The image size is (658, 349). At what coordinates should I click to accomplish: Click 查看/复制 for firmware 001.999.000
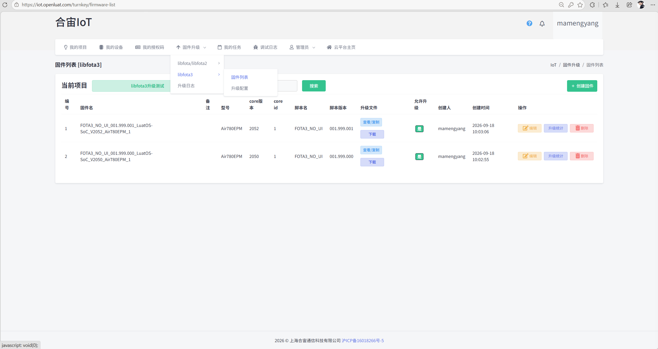[371, 150]
